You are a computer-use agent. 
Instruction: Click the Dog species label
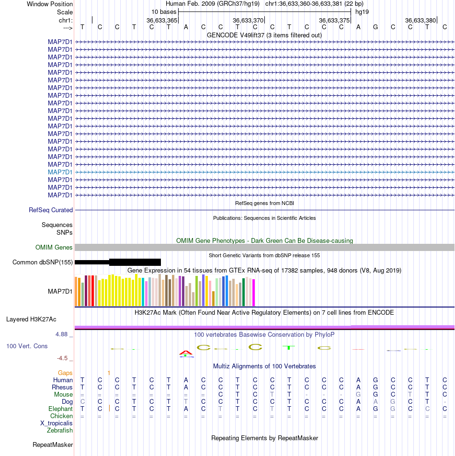click(67, 402)
